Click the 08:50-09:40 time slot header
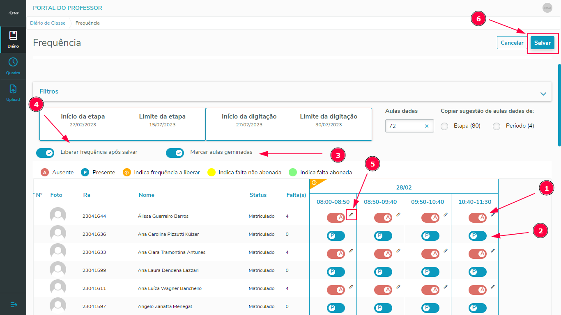 click(x=380, y=202)
